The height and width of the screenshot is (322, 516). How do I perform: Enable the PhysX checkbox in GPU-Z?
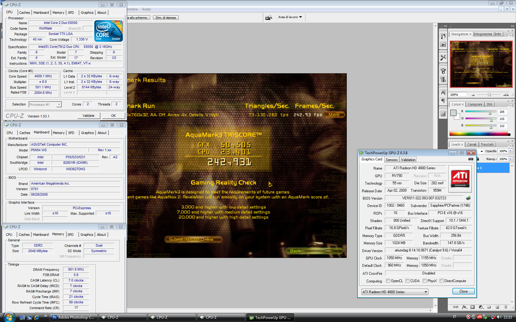[424, 281]
